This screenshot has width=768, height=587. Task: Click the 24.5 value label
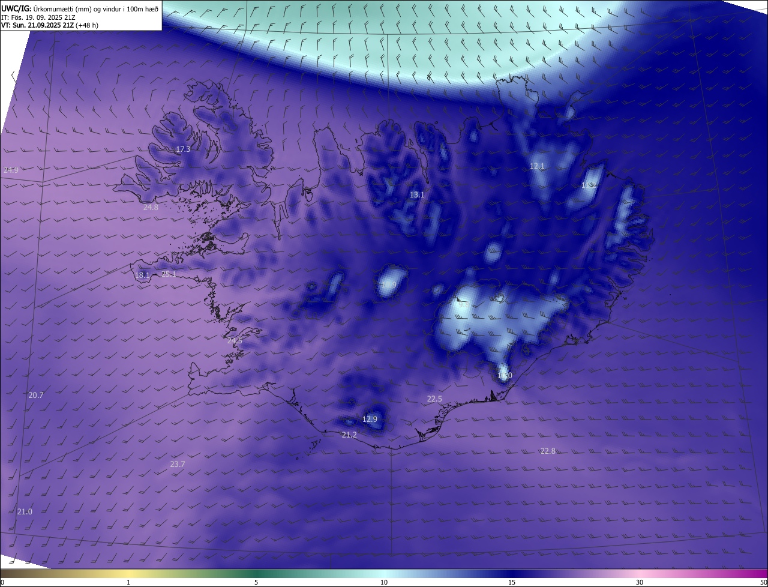pos(235,341)
